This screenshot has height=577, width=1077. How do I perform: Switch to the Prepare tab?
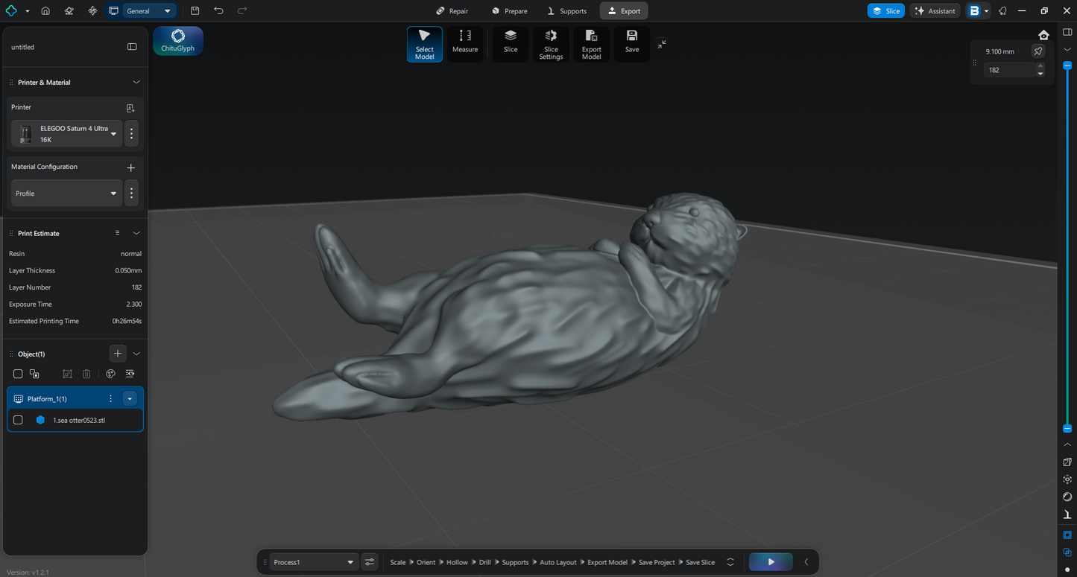point(510,11)
